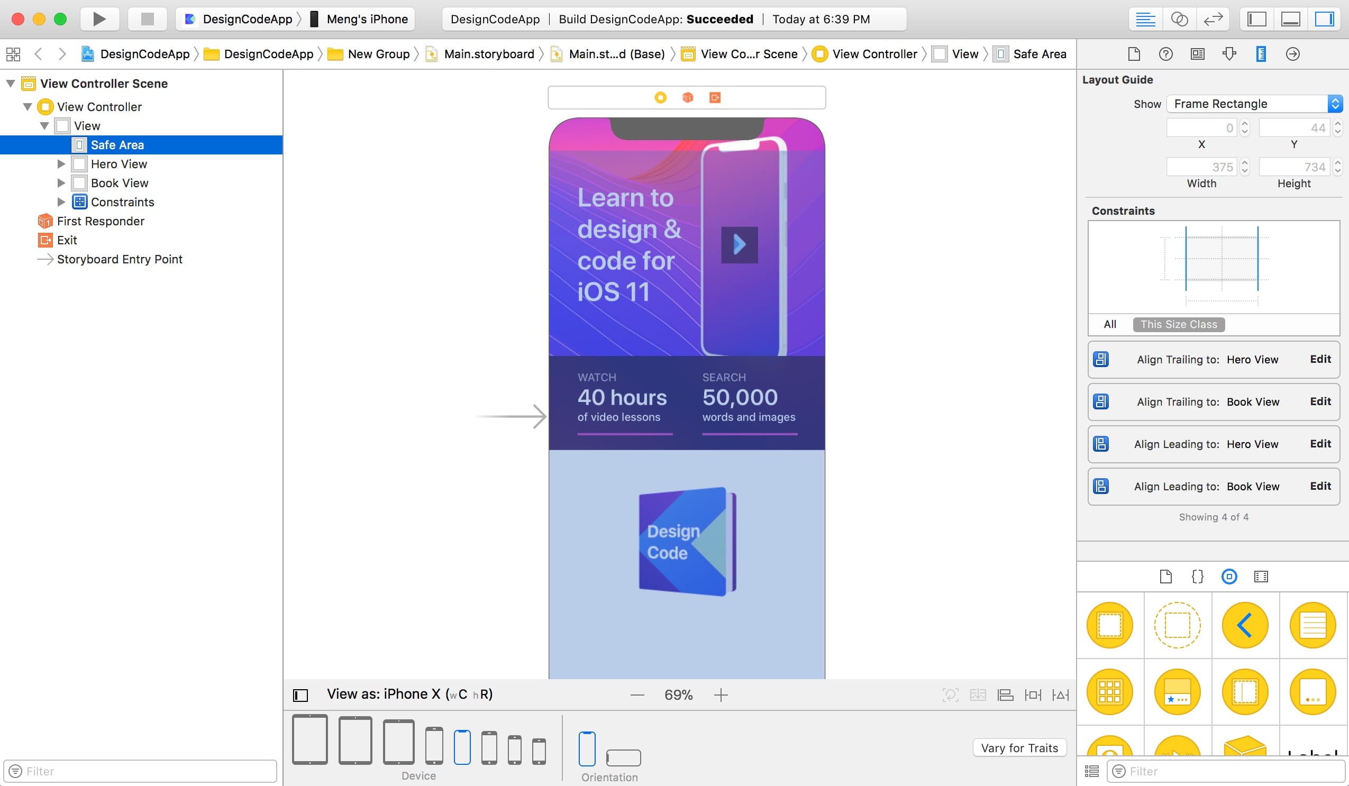Expand the Constraints group in outline
The height and width of the screenshot is (786, 1349).
pyautogui.click(x=61, y=201)
